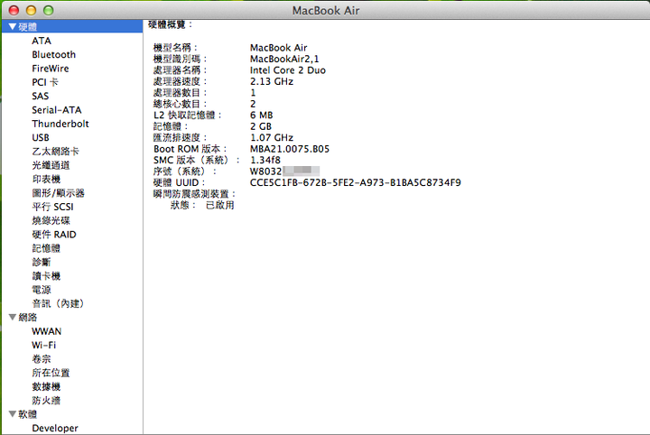
Task: Click the 2 GB memory value
Action: click(x=261, y=126)
